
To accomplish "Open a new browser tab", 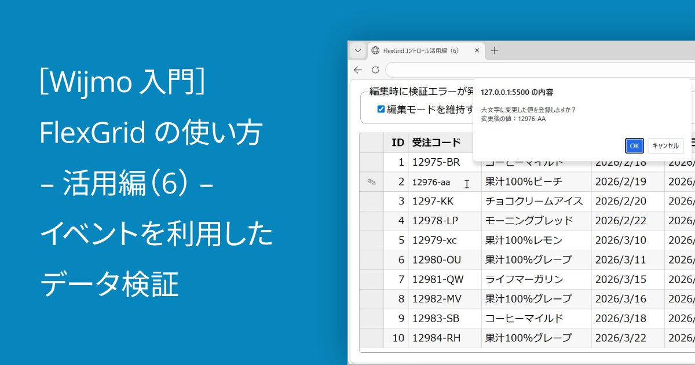I will click(x=495, y=50).
